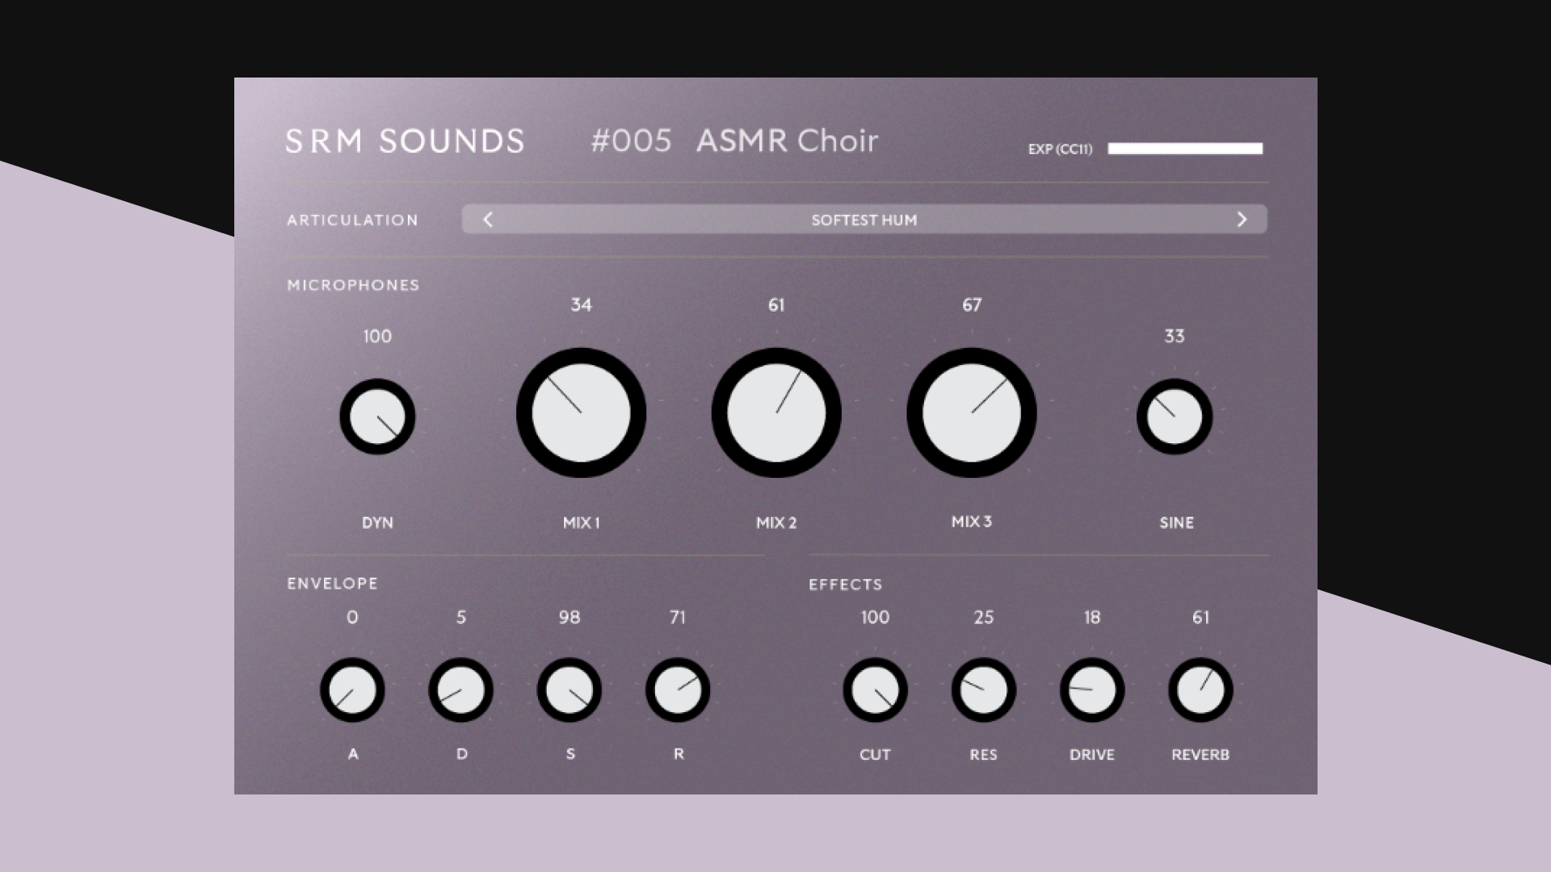Click the SINE knob

(x=1174, y=417)
